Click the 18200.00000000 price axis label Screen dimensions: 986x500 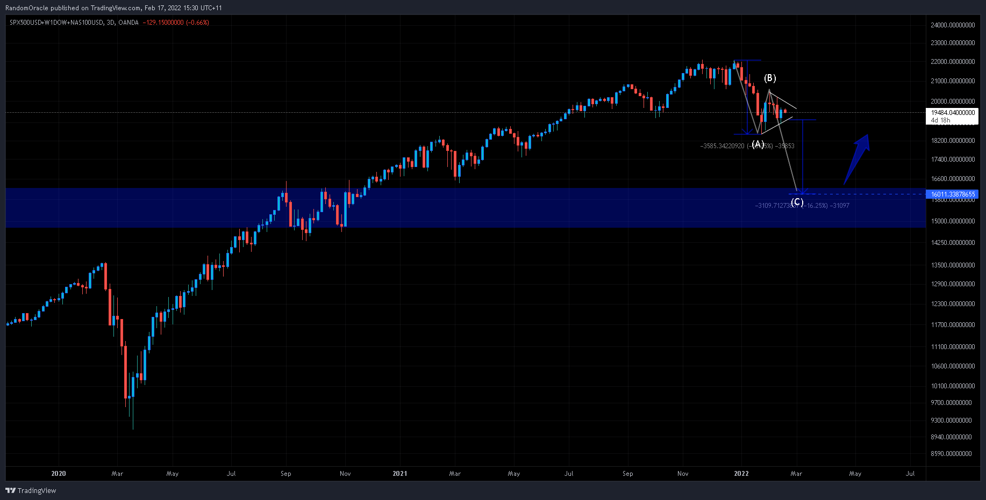pos(953,141)
